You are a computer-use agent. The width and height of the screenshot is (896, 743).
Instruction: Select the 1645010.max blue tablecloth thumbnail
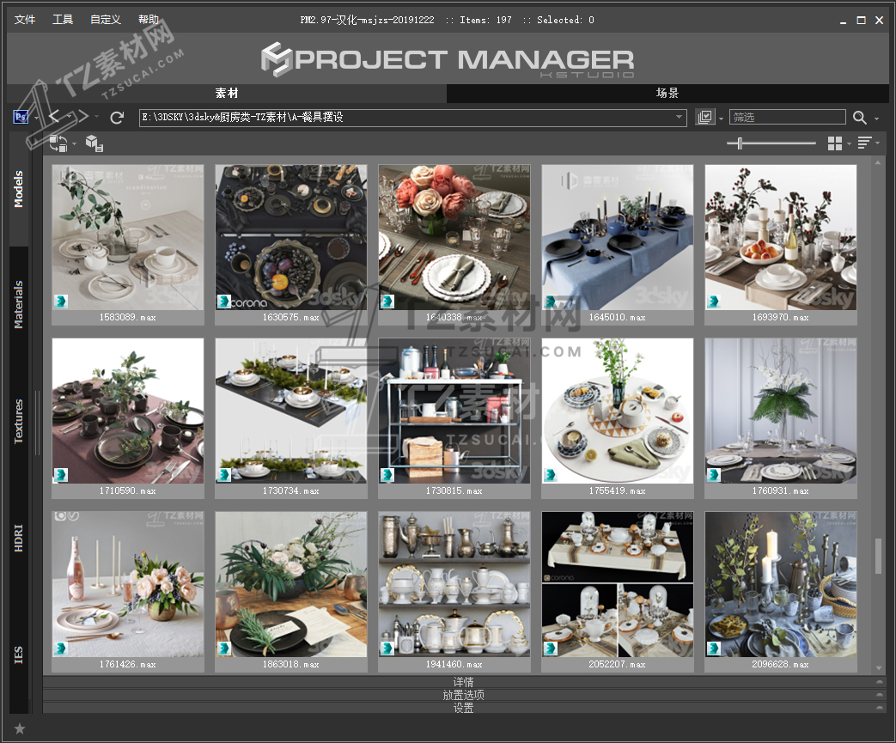(x=618, y=237)
